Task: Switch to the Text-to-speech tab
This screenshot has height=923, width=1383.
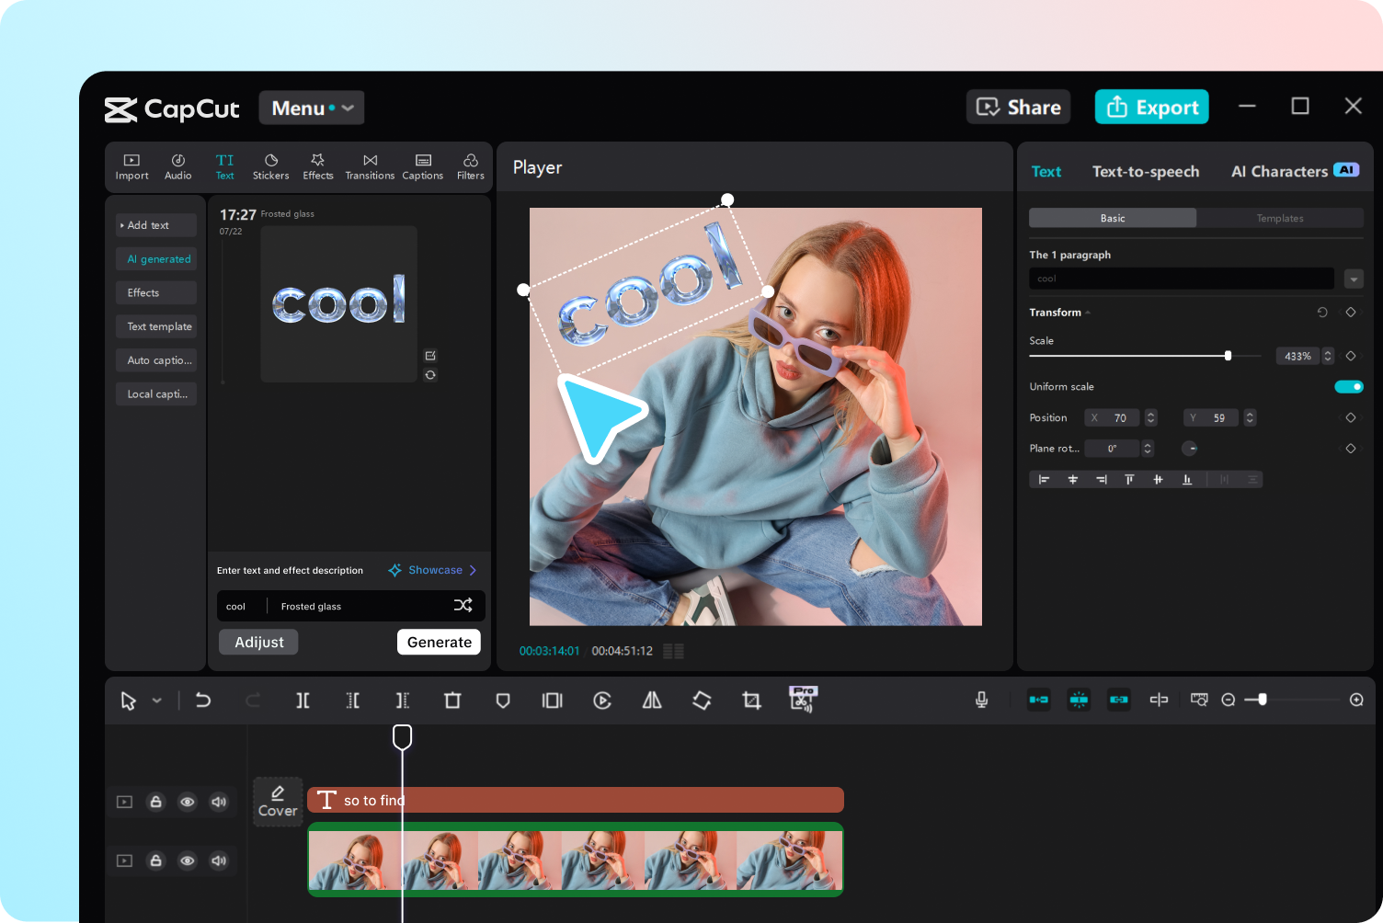Action: [x=1145, y=172]
